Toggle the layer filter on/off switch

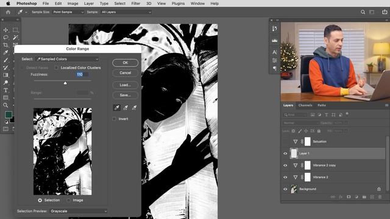point(347,114)
